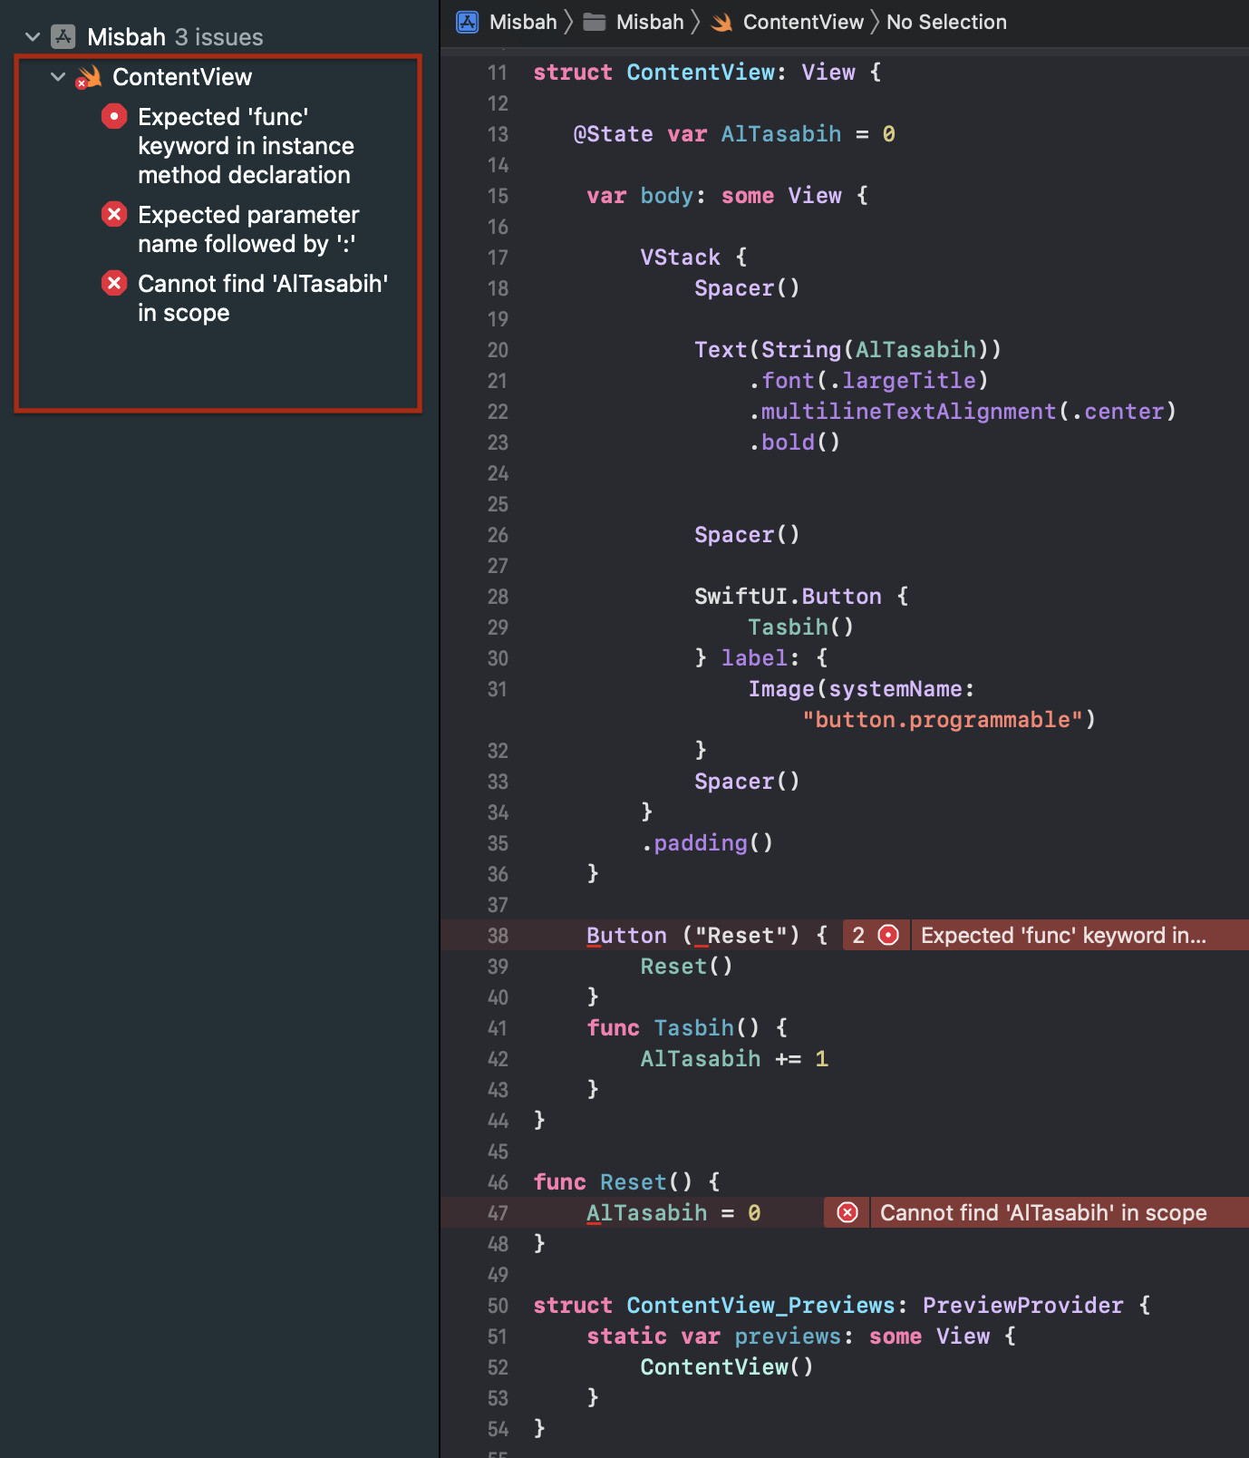Select the Expected 'func' keyword issue
Screen dimensions: 1249x1458
coord(246,146)
